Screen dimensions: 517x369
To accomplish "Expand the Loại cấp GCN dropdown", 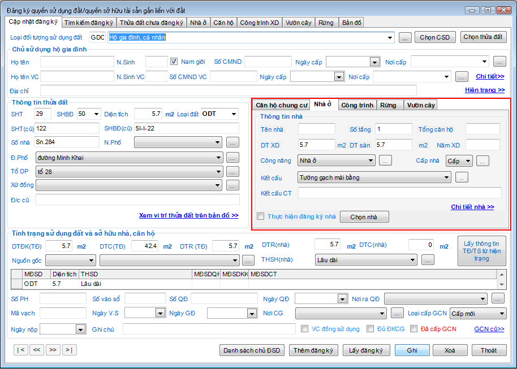I will pos(501,314).
